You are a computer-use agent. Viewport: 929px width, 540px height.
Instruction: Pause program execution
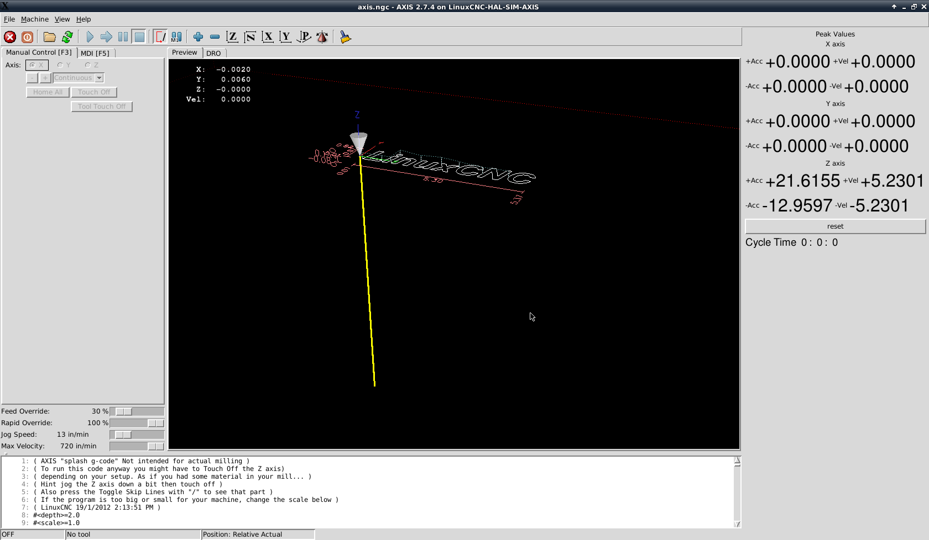click(123, 37)
